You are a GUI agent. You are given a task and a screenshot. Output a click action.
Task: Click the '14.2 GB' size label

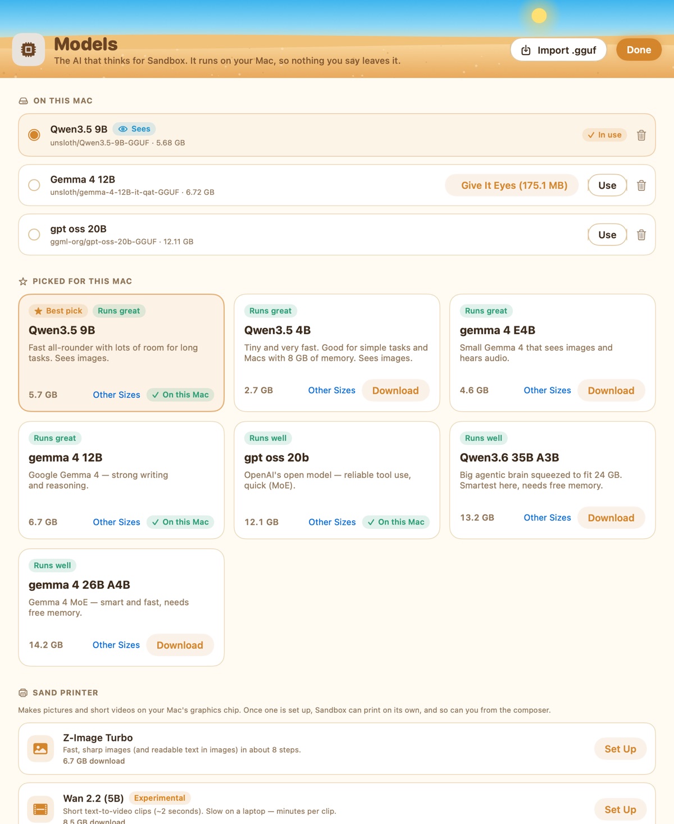46,645
